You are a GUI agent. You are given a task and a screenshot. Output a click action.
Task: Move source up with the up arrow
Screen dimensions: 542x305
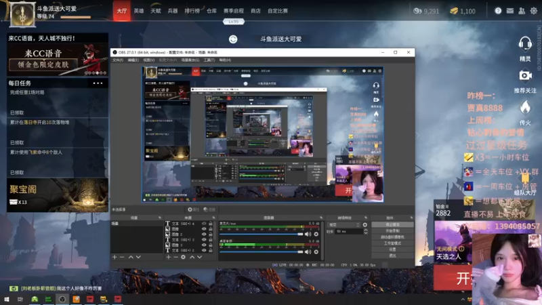tap(192, 258)
